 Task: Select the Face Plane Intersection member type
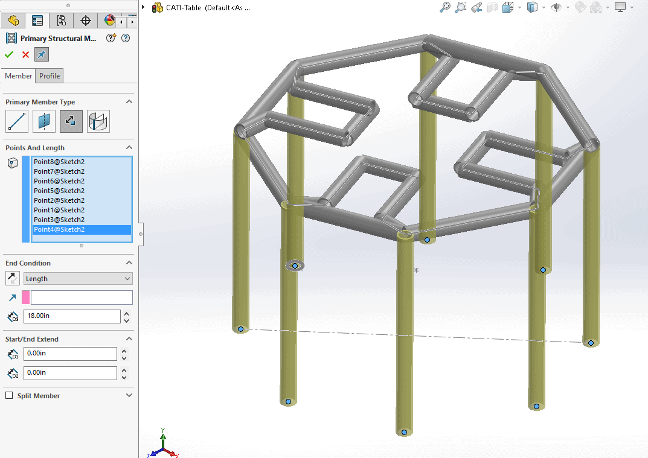pos(98,121)
